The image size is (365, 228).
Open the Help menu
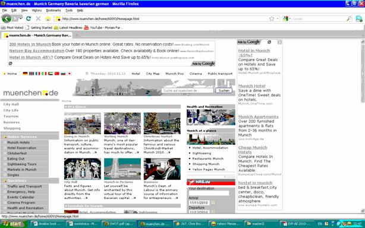coord(80,10)
